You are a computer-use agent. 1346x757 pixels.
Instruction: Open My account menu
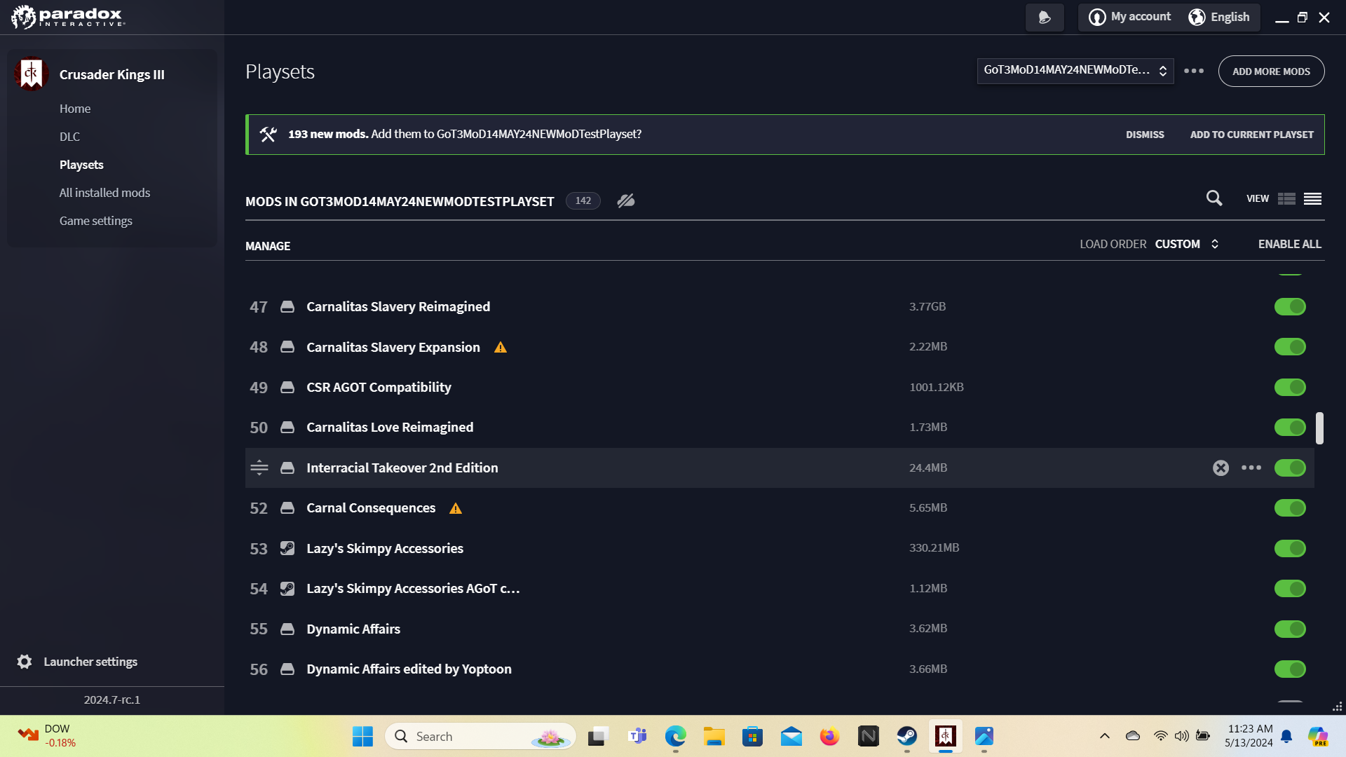click(1130, 17)
